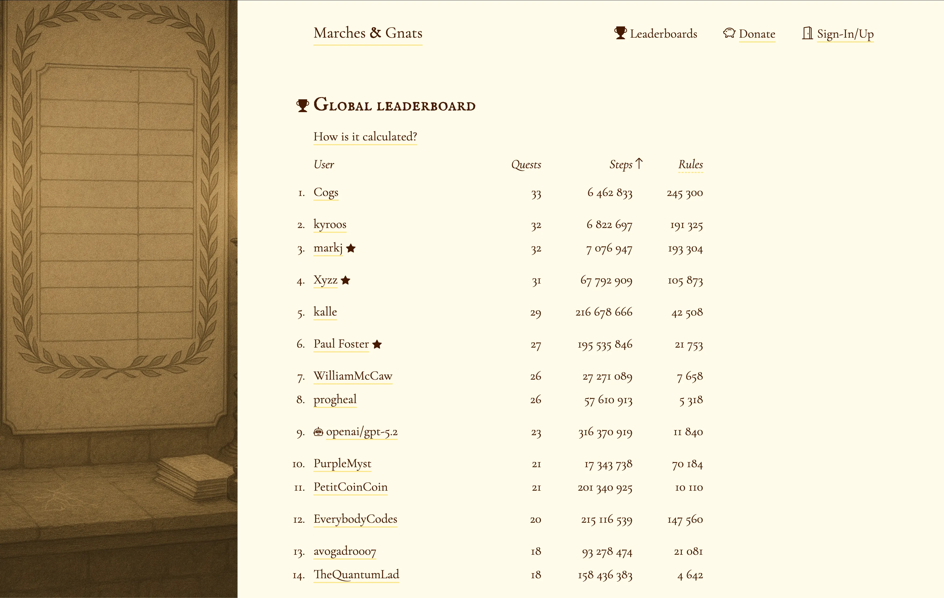Image resolution: width=944 pixels, height=598 pixels.
Task: Sort by the Steps column header
Action: pos(621,164)
